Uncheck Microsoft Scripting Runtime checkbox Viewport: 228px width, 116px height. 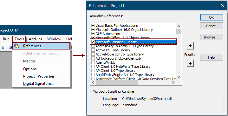[x=93, y=42]
